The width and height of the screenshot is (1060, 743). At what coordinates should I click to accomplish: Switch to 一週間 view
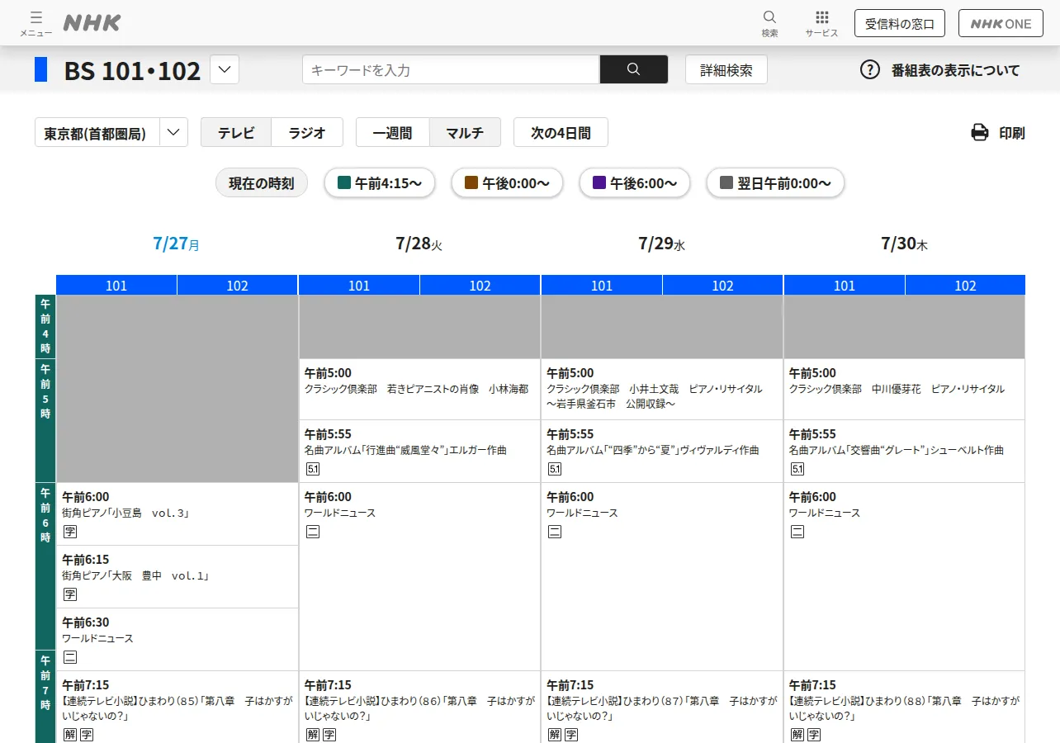pyautogui.click(x=392, y=132)
